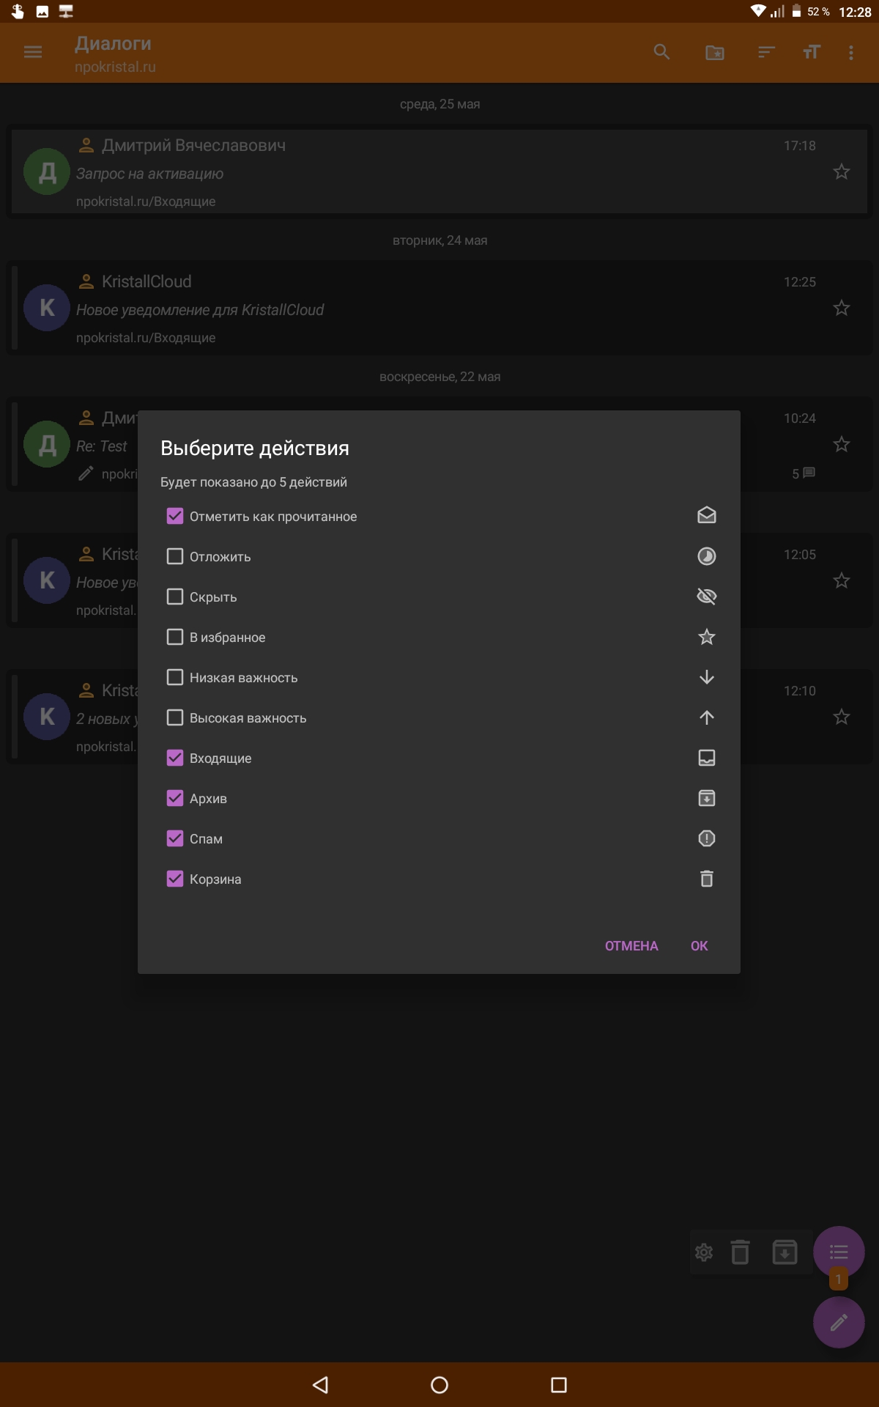Click the snooze clock icon

click(706, 557)
